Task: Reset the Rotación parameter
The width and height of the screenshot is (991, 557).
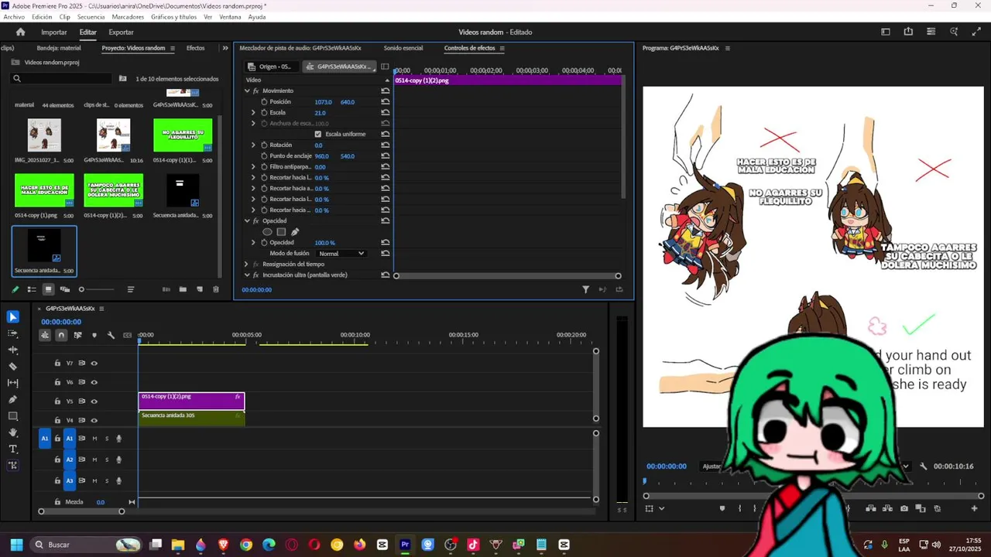Action: click(386, 145)
